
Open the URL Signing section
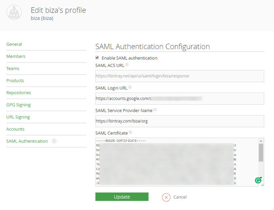point(18,117)
